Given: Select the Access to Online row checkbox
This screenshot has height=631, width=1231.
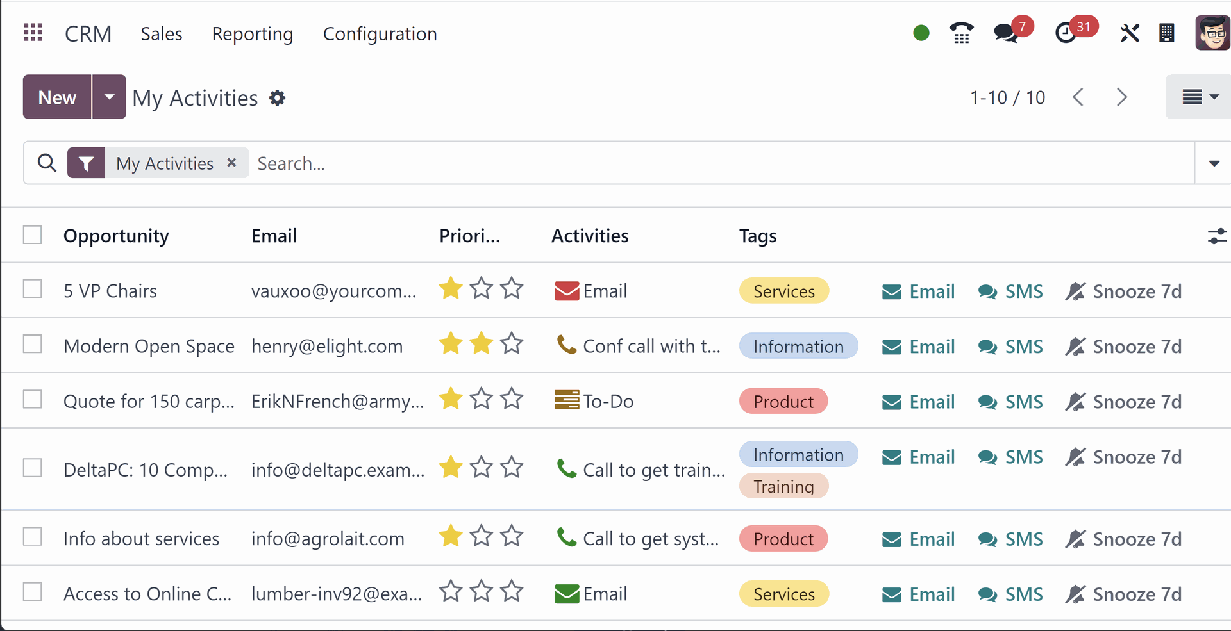Looking at the screenshot, I should pos(32,591).
